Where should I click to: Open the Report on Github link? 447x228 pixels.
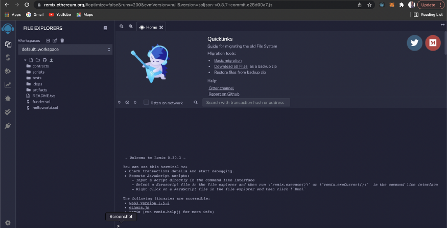(x=224, y=94)
